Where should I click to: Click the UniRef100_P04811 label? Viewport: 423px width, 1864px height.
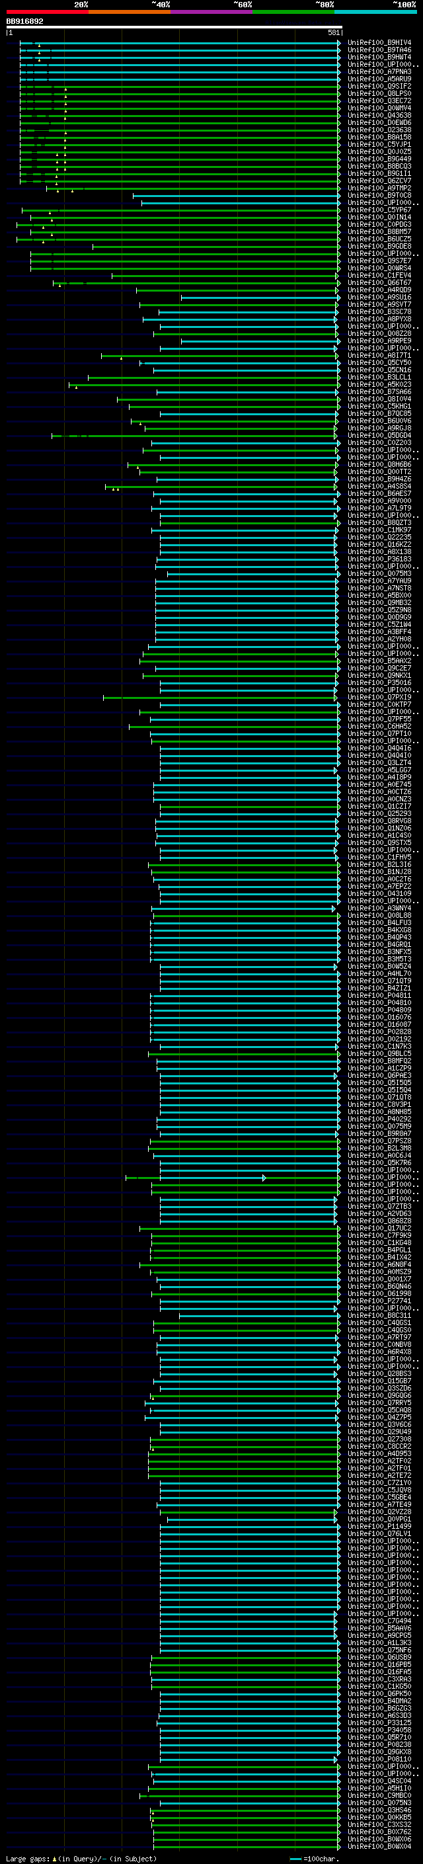click(379, 996)
